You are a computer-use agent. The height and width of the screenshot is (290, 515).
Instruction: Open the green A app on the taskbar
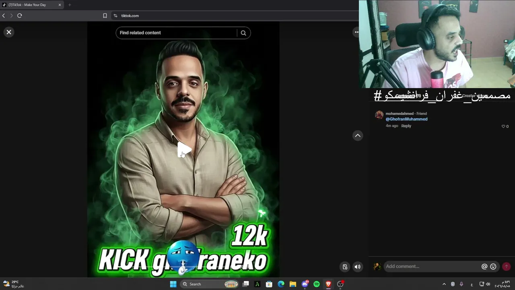pyautogui.click(x=257, y=284)
